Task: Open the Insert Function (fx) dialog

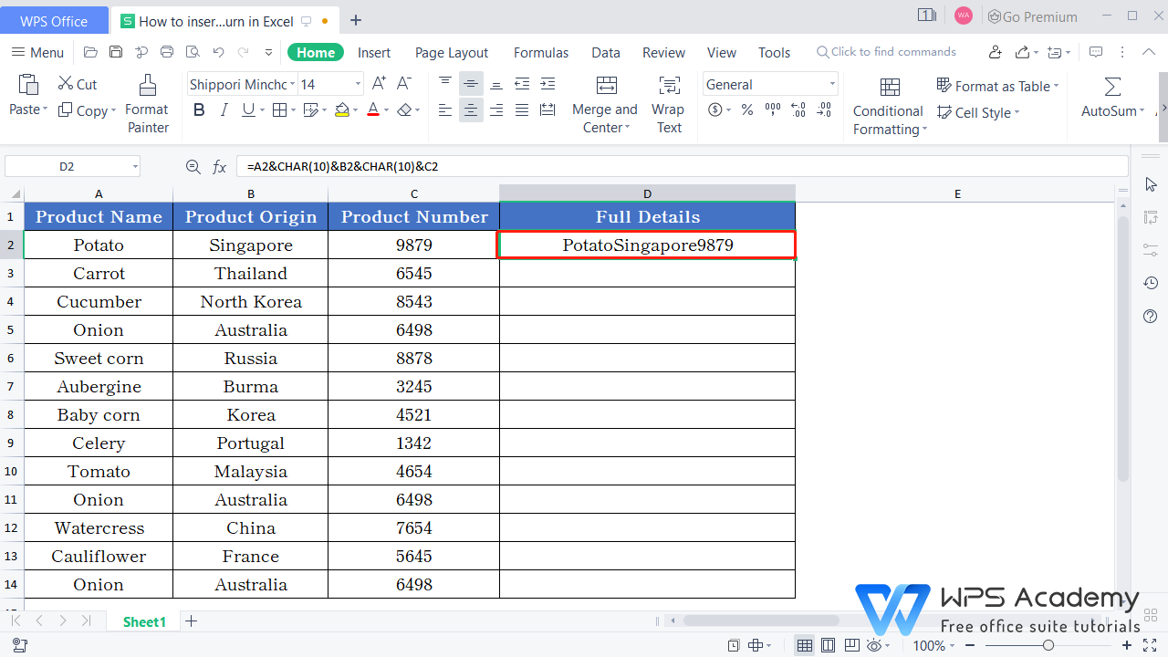Action: point(219,166)
